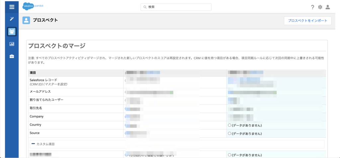Collapse the カスタム項目 section

(33, 144)
